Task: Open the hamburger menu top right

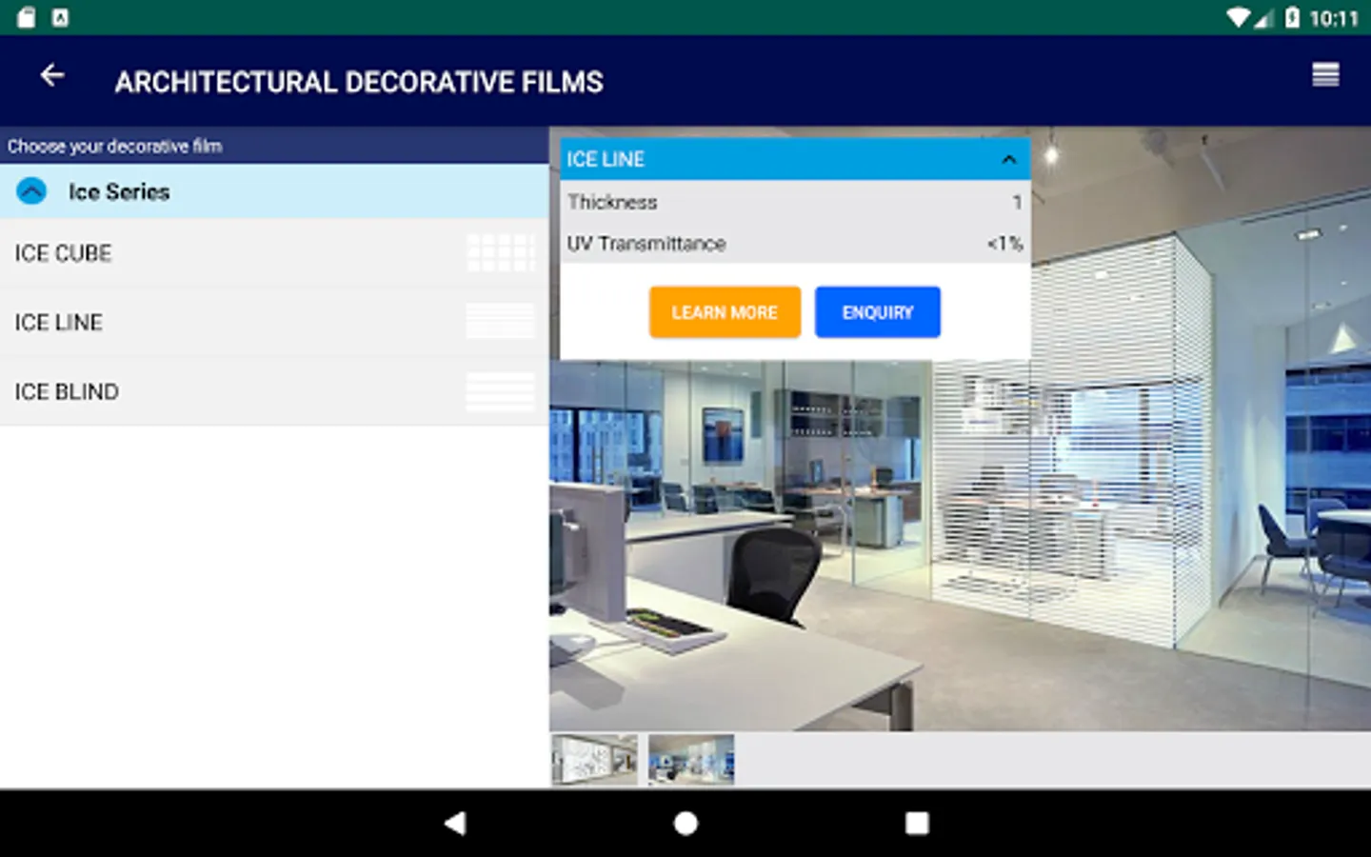Action: tap(1325, 73)
